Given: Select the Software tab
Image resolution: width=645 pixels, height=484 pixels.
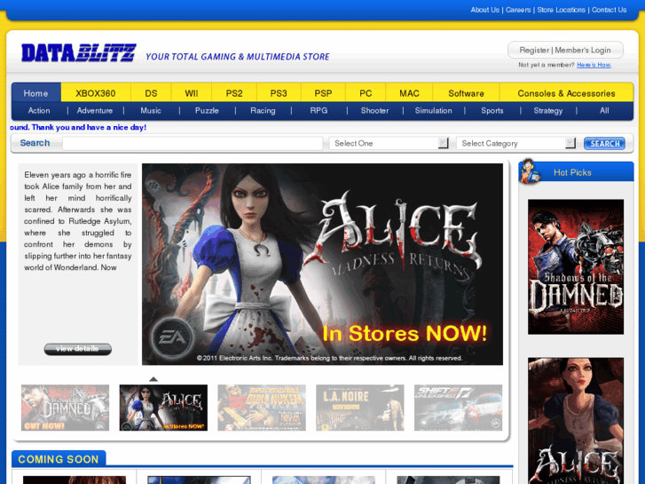Looking at the screenshot, I should (466, 93).
